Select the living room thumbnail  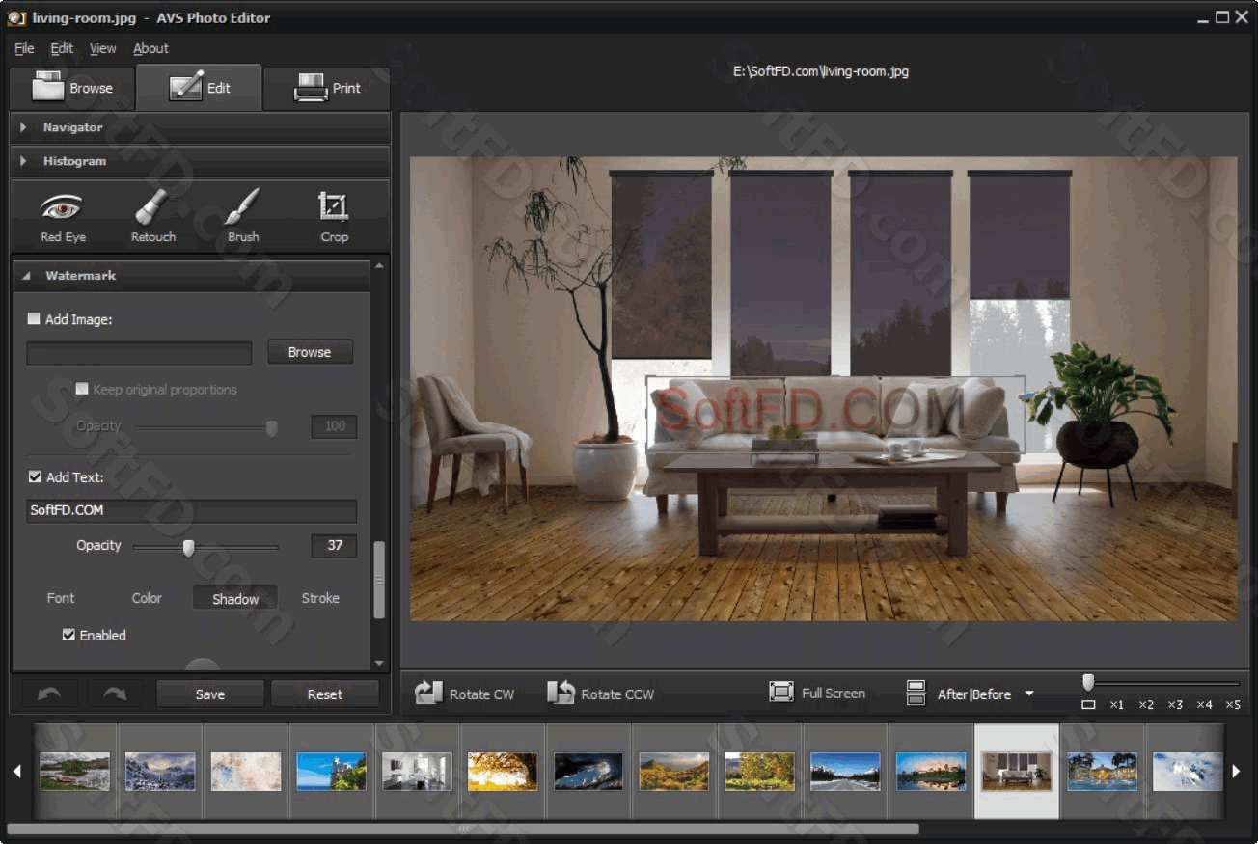[1016, 771]
